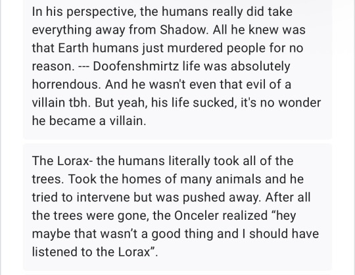
Task: Click the word "Doofenshmirtz" in first comment
Action: click(x=136, y=66)
